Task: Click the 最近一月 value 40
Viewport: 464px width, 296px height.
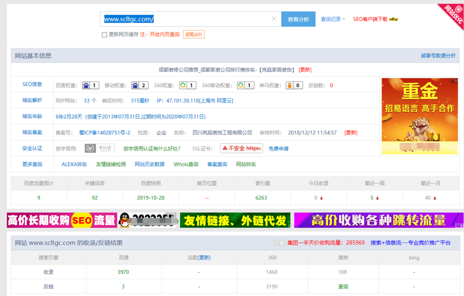Action: tap(428, 198)
